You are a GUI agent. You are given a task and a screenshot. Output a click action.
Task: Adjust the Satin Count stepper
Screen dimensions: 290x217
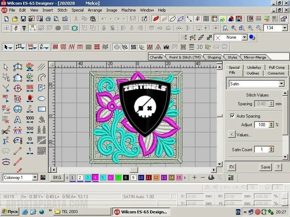click(x=271, y=149)
